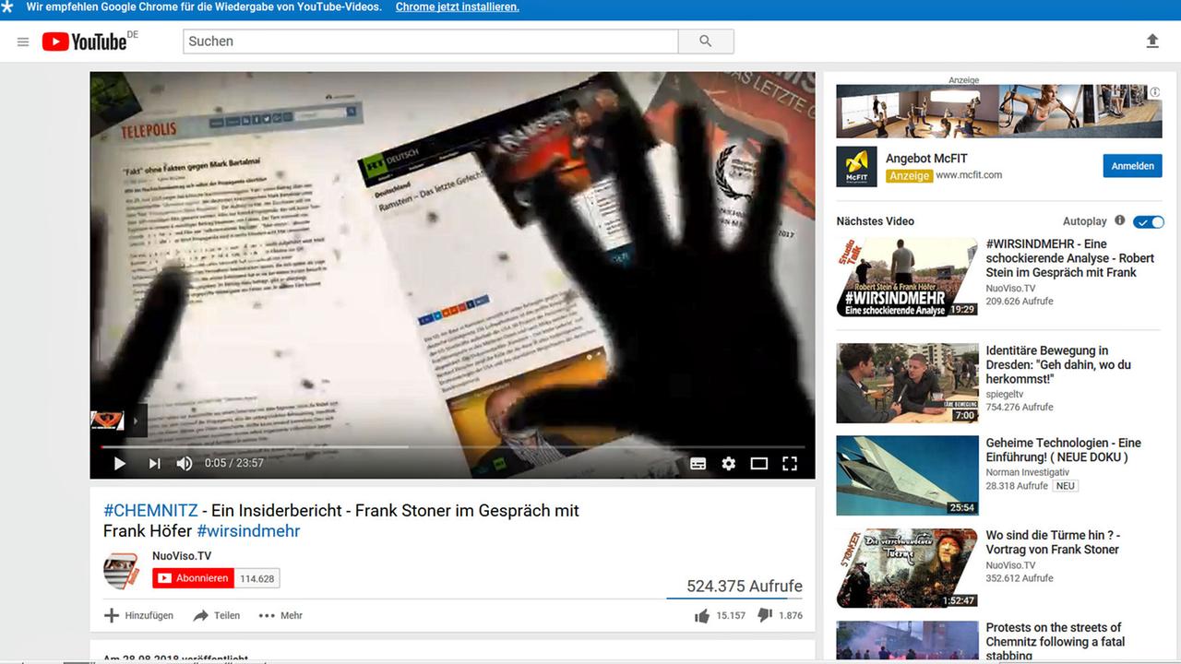1181x664 pixels.
Task: Open #WIRSINDMEHR Analyse video thumbnail
Action: 907,278
